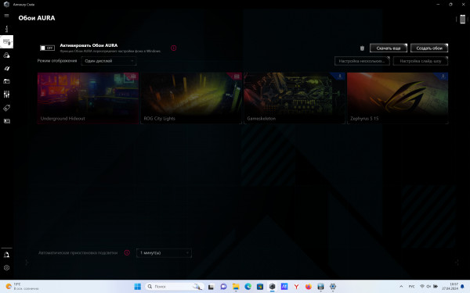The width and height of the screenshot is (470, 293).
Task: Launch Firefox from the taskbar
Action: [309, 287]
